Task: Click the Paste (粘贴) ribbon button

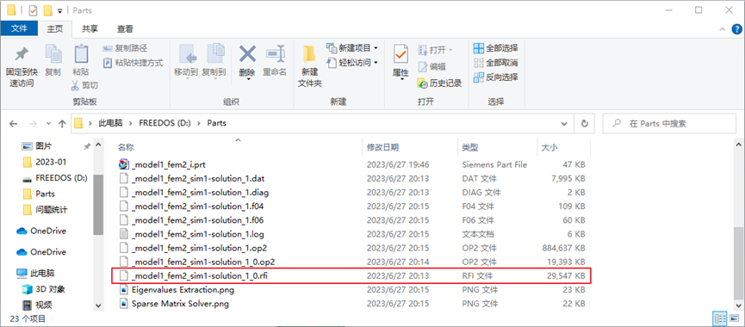Action: 81,60
